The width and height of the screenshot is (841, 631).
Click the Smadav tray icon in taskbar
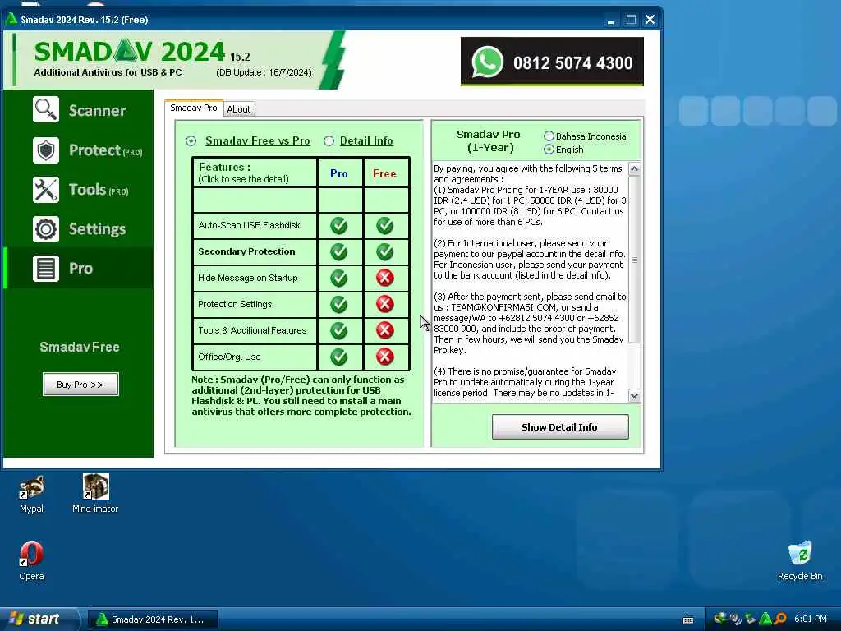coord(765,619)
